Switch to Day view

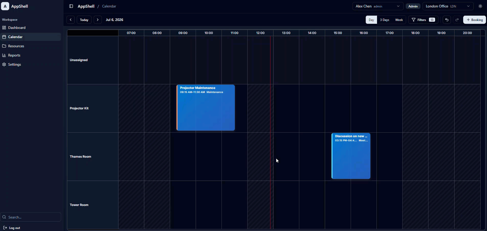[371, 20]
